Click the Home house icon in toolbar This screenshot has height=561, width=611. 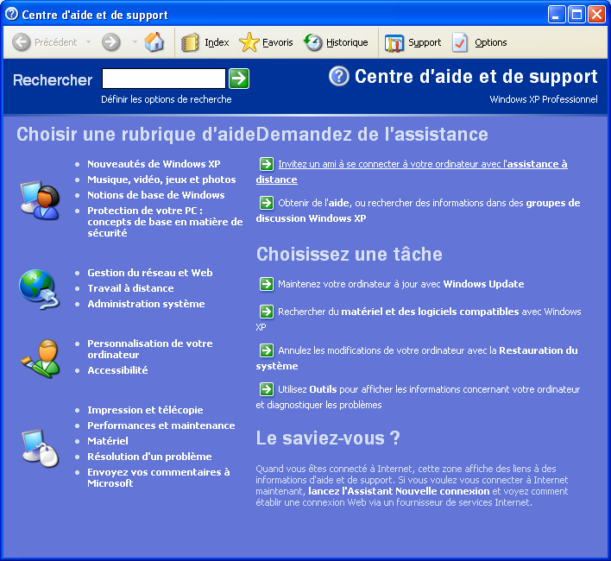pyautogui.click(x=154, y=42)
